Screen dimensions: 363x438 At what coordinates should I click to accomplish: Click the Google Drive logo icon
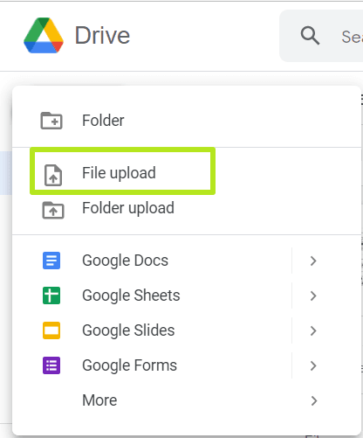tap(44, 36)
